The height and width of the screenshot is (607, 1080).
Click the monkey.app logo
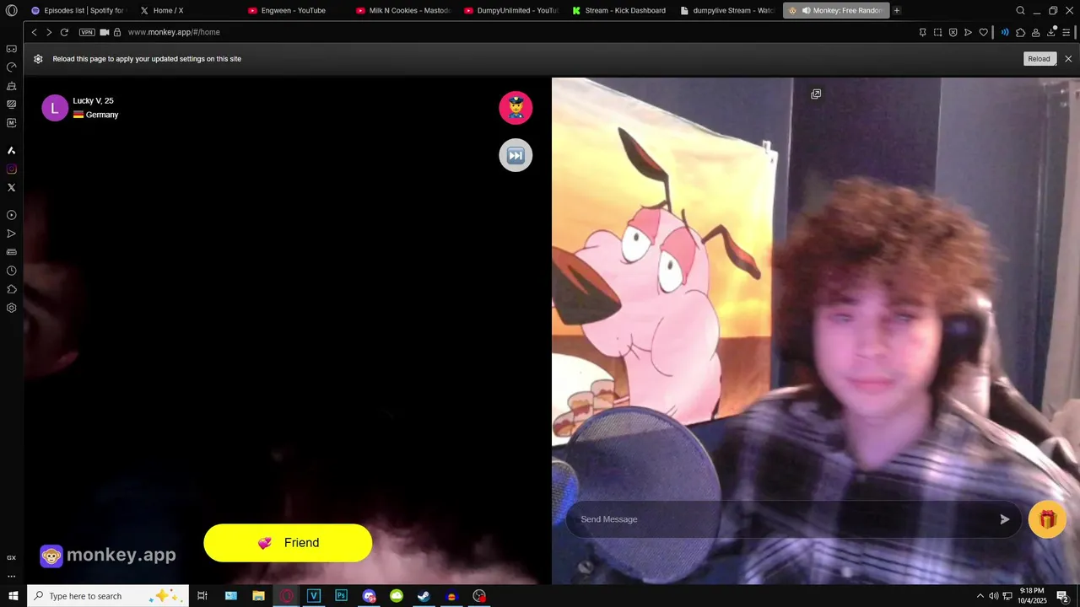pyautogui.click(x=108, y=555)
